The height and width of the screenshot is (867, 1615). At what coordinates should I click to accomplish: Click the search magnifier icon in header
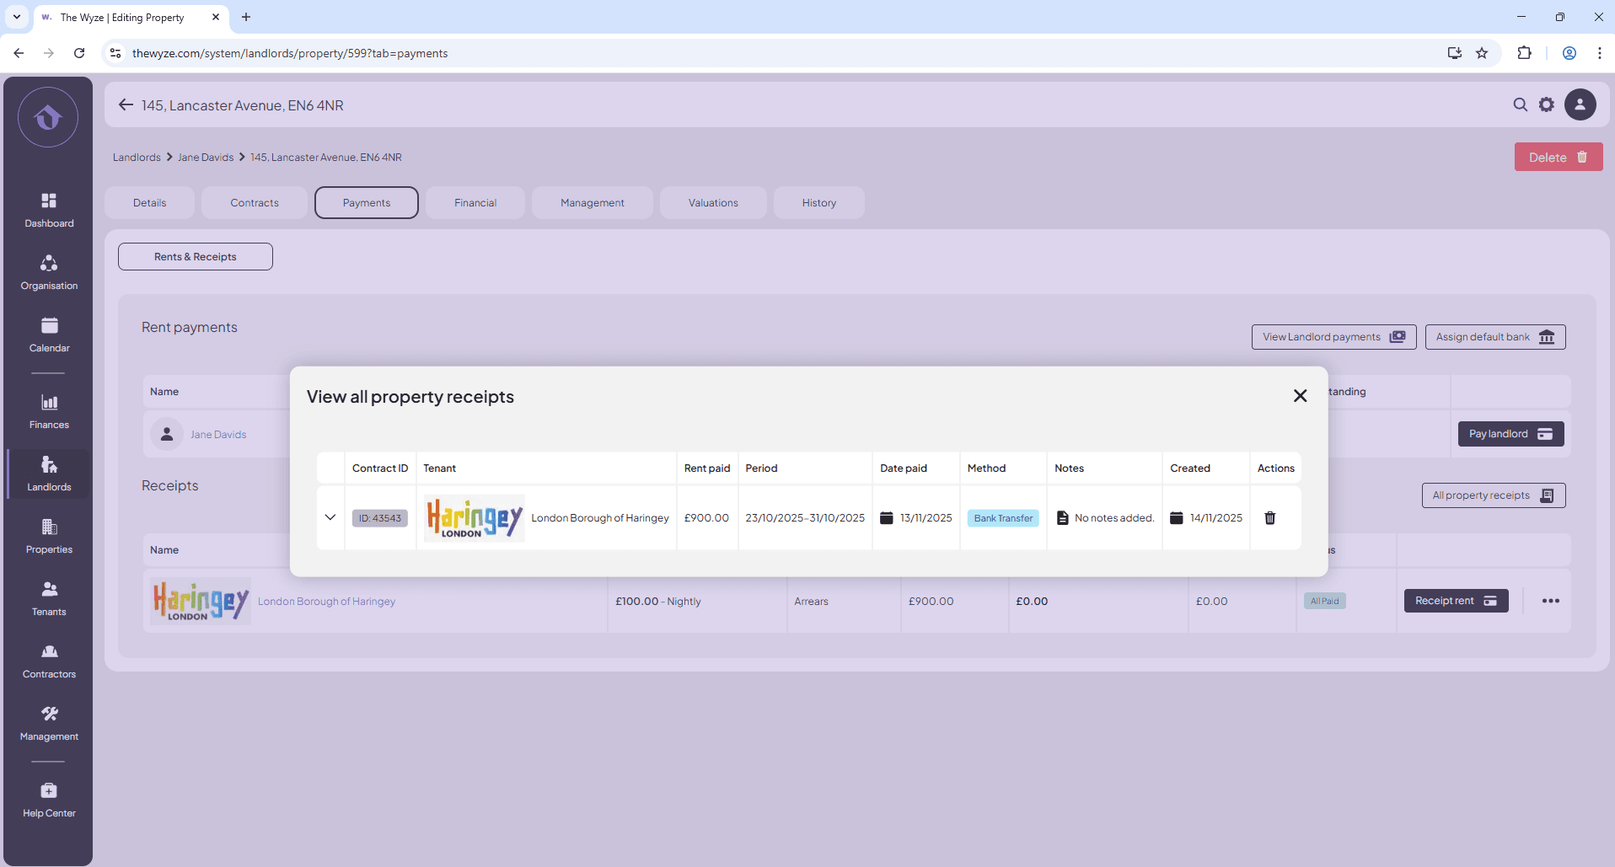[1520, 104]
